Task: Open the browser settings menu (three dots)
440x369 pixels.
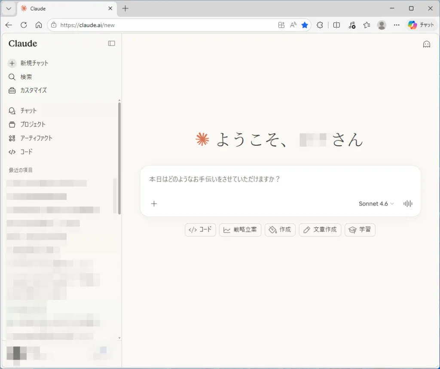Action: 397,25
